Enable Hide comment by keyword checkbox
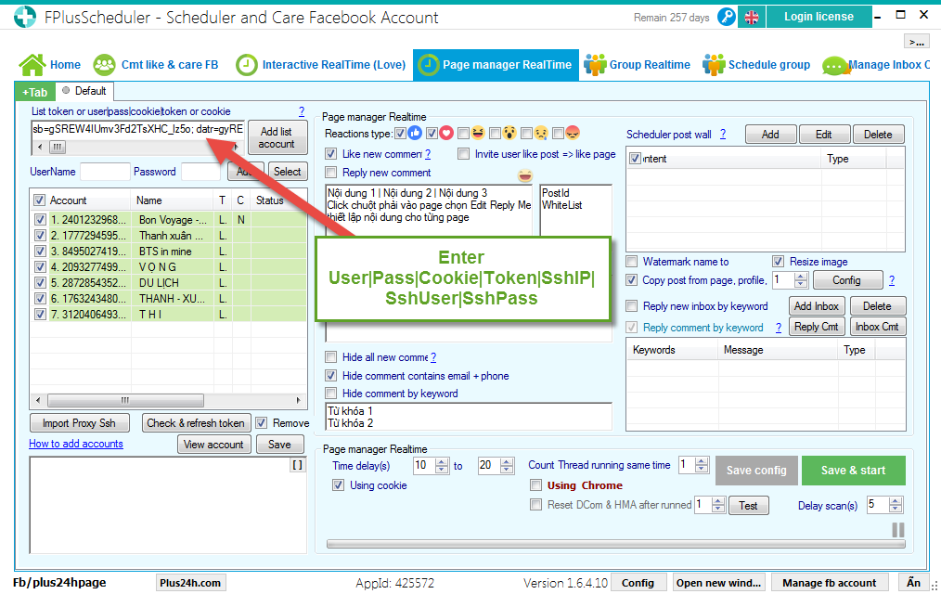 [330, 394]
